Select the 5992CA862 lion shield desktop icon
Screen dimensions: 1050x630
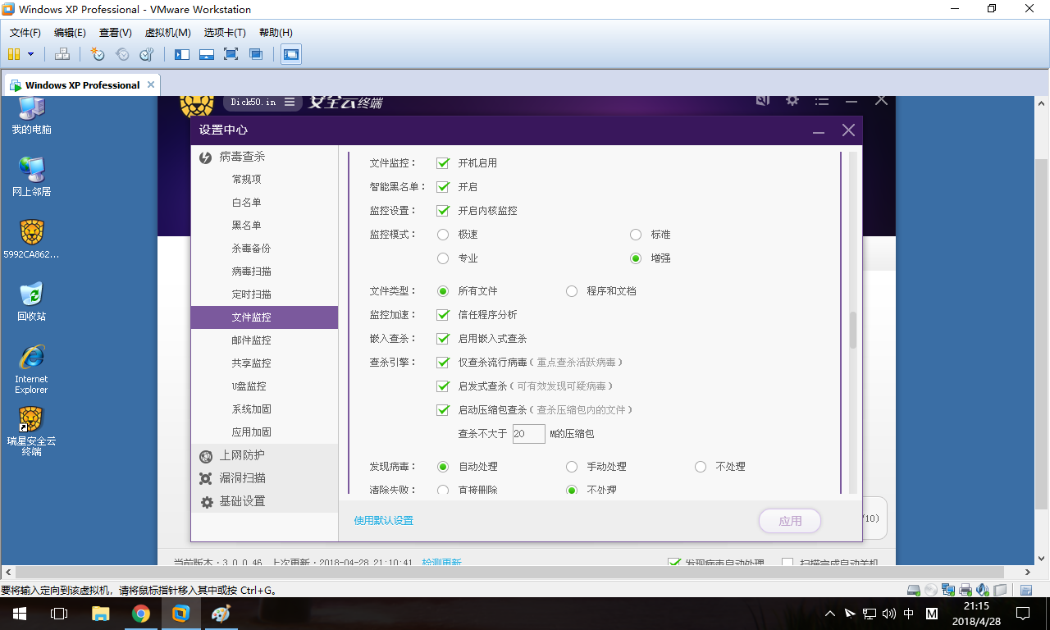31,239
